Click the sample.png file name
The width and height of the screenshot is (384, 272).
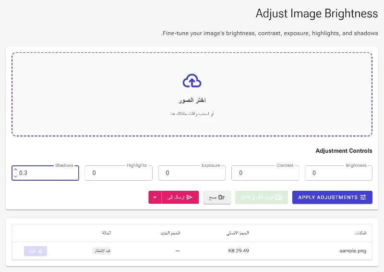coord(353,251)
